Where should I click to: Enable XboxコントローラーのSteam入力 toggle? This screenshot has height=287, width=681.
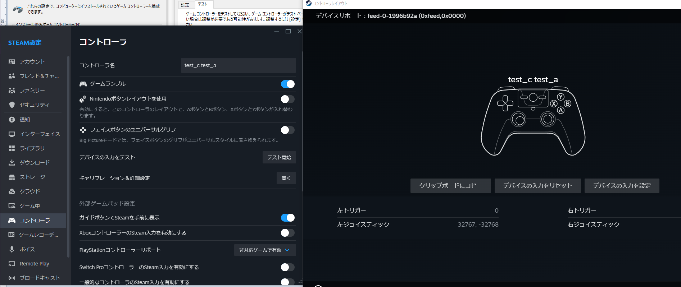click(288, 233)
